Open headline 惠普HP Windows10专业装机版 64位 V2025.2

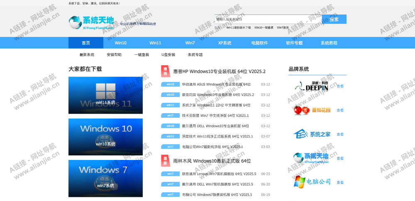[220, 71]
